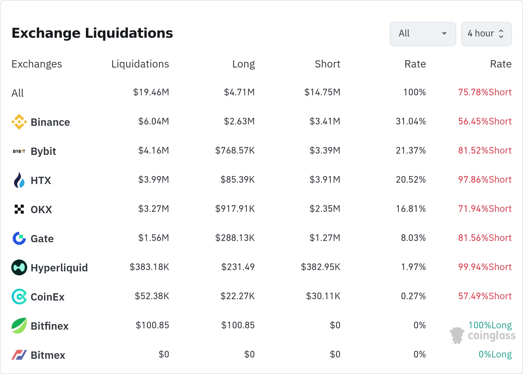523x374 pixels.
Task: Click the Gate logo icon
Action: [x=19, y=238]
